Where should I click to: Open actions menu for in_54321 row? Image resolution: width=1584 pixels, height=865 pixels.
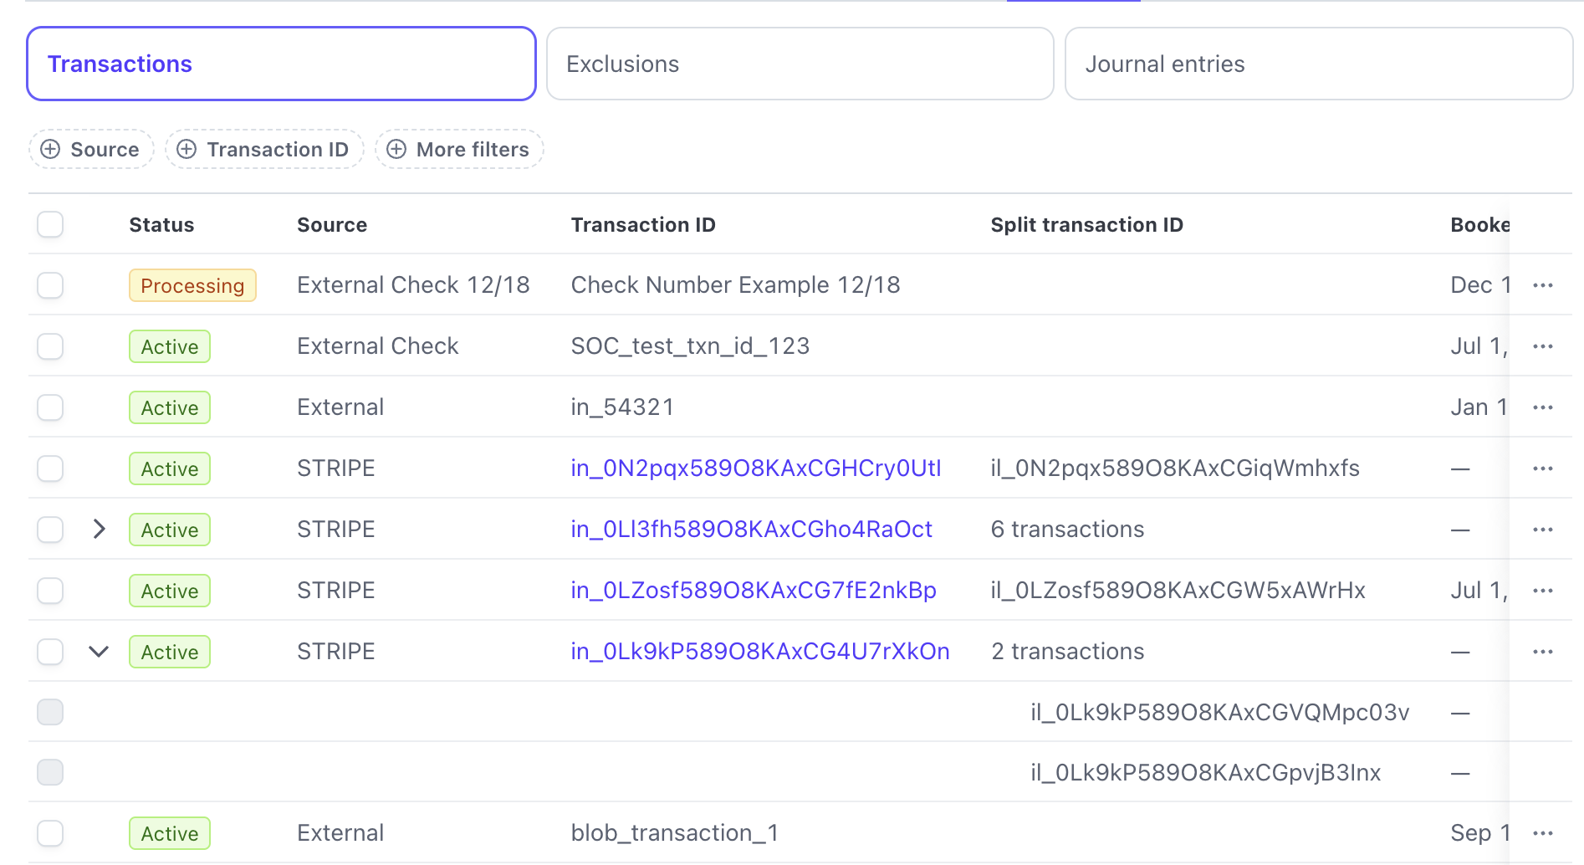(1542, 407)
